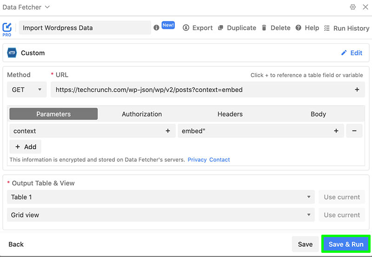Image resolution: width=372 pixels, height=257 pixels.
Task: Click the Import Wordpress Data name field
Action: [85, 28]
